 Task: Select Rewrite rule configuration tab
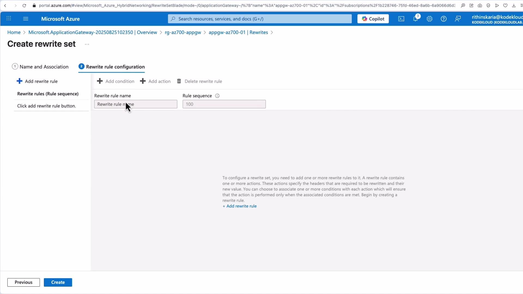pyautogui.click(x=111, y=67)
